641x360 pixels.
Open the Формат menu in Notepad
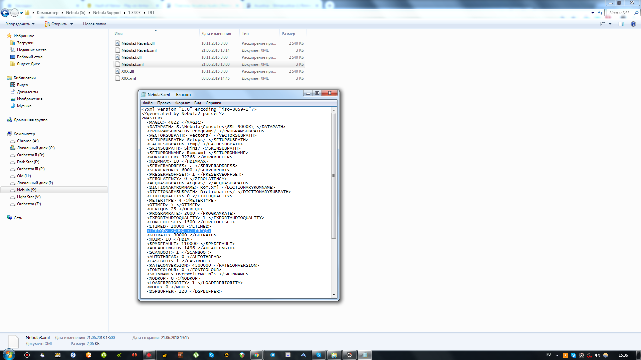point(182,103)
